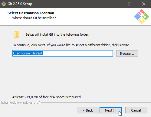Click the yellow folder icon
The height and width of the screenshot is (117, 151).
coord(17,35)
